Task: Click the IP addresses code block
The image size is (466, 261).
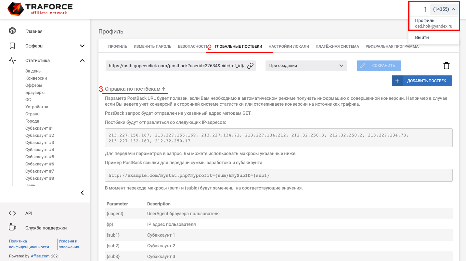Action: click(278, 138)
